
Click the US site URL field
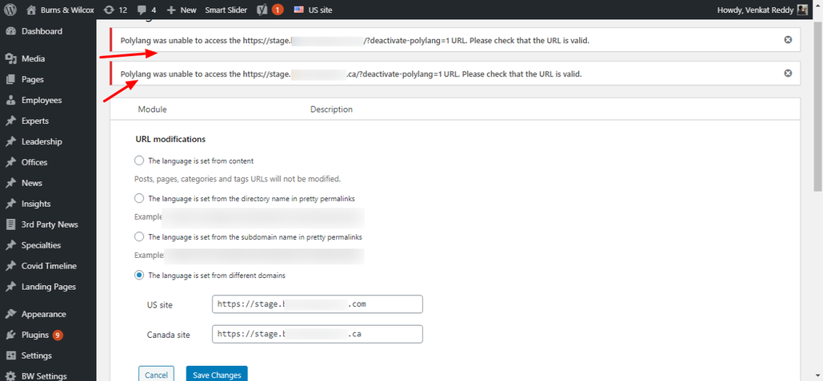click(x=318, y=304)
